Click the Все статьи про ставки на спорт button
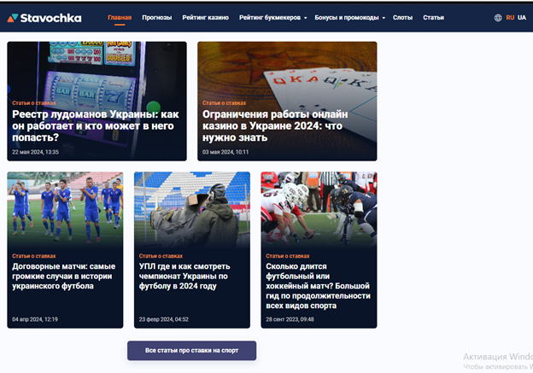The height and width of the screenshot is (373, 533). point(191,351)
